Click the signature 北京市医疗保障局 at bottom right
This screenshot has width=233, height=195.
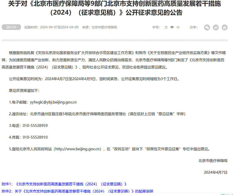coord(213,161)
